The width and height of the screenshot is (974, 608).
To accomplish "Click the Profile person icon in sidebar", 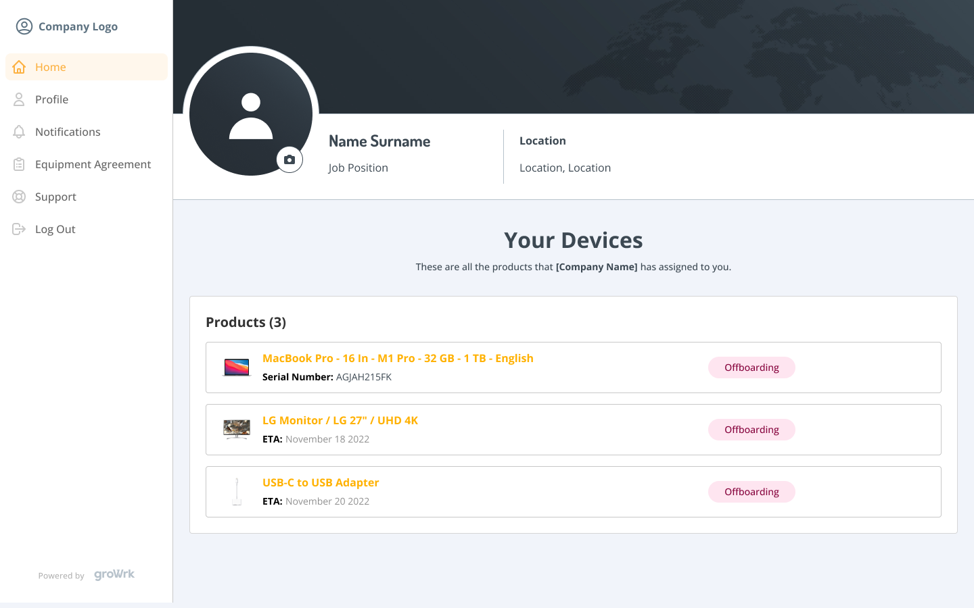I will pyautogui.click(x=19, y=99).
